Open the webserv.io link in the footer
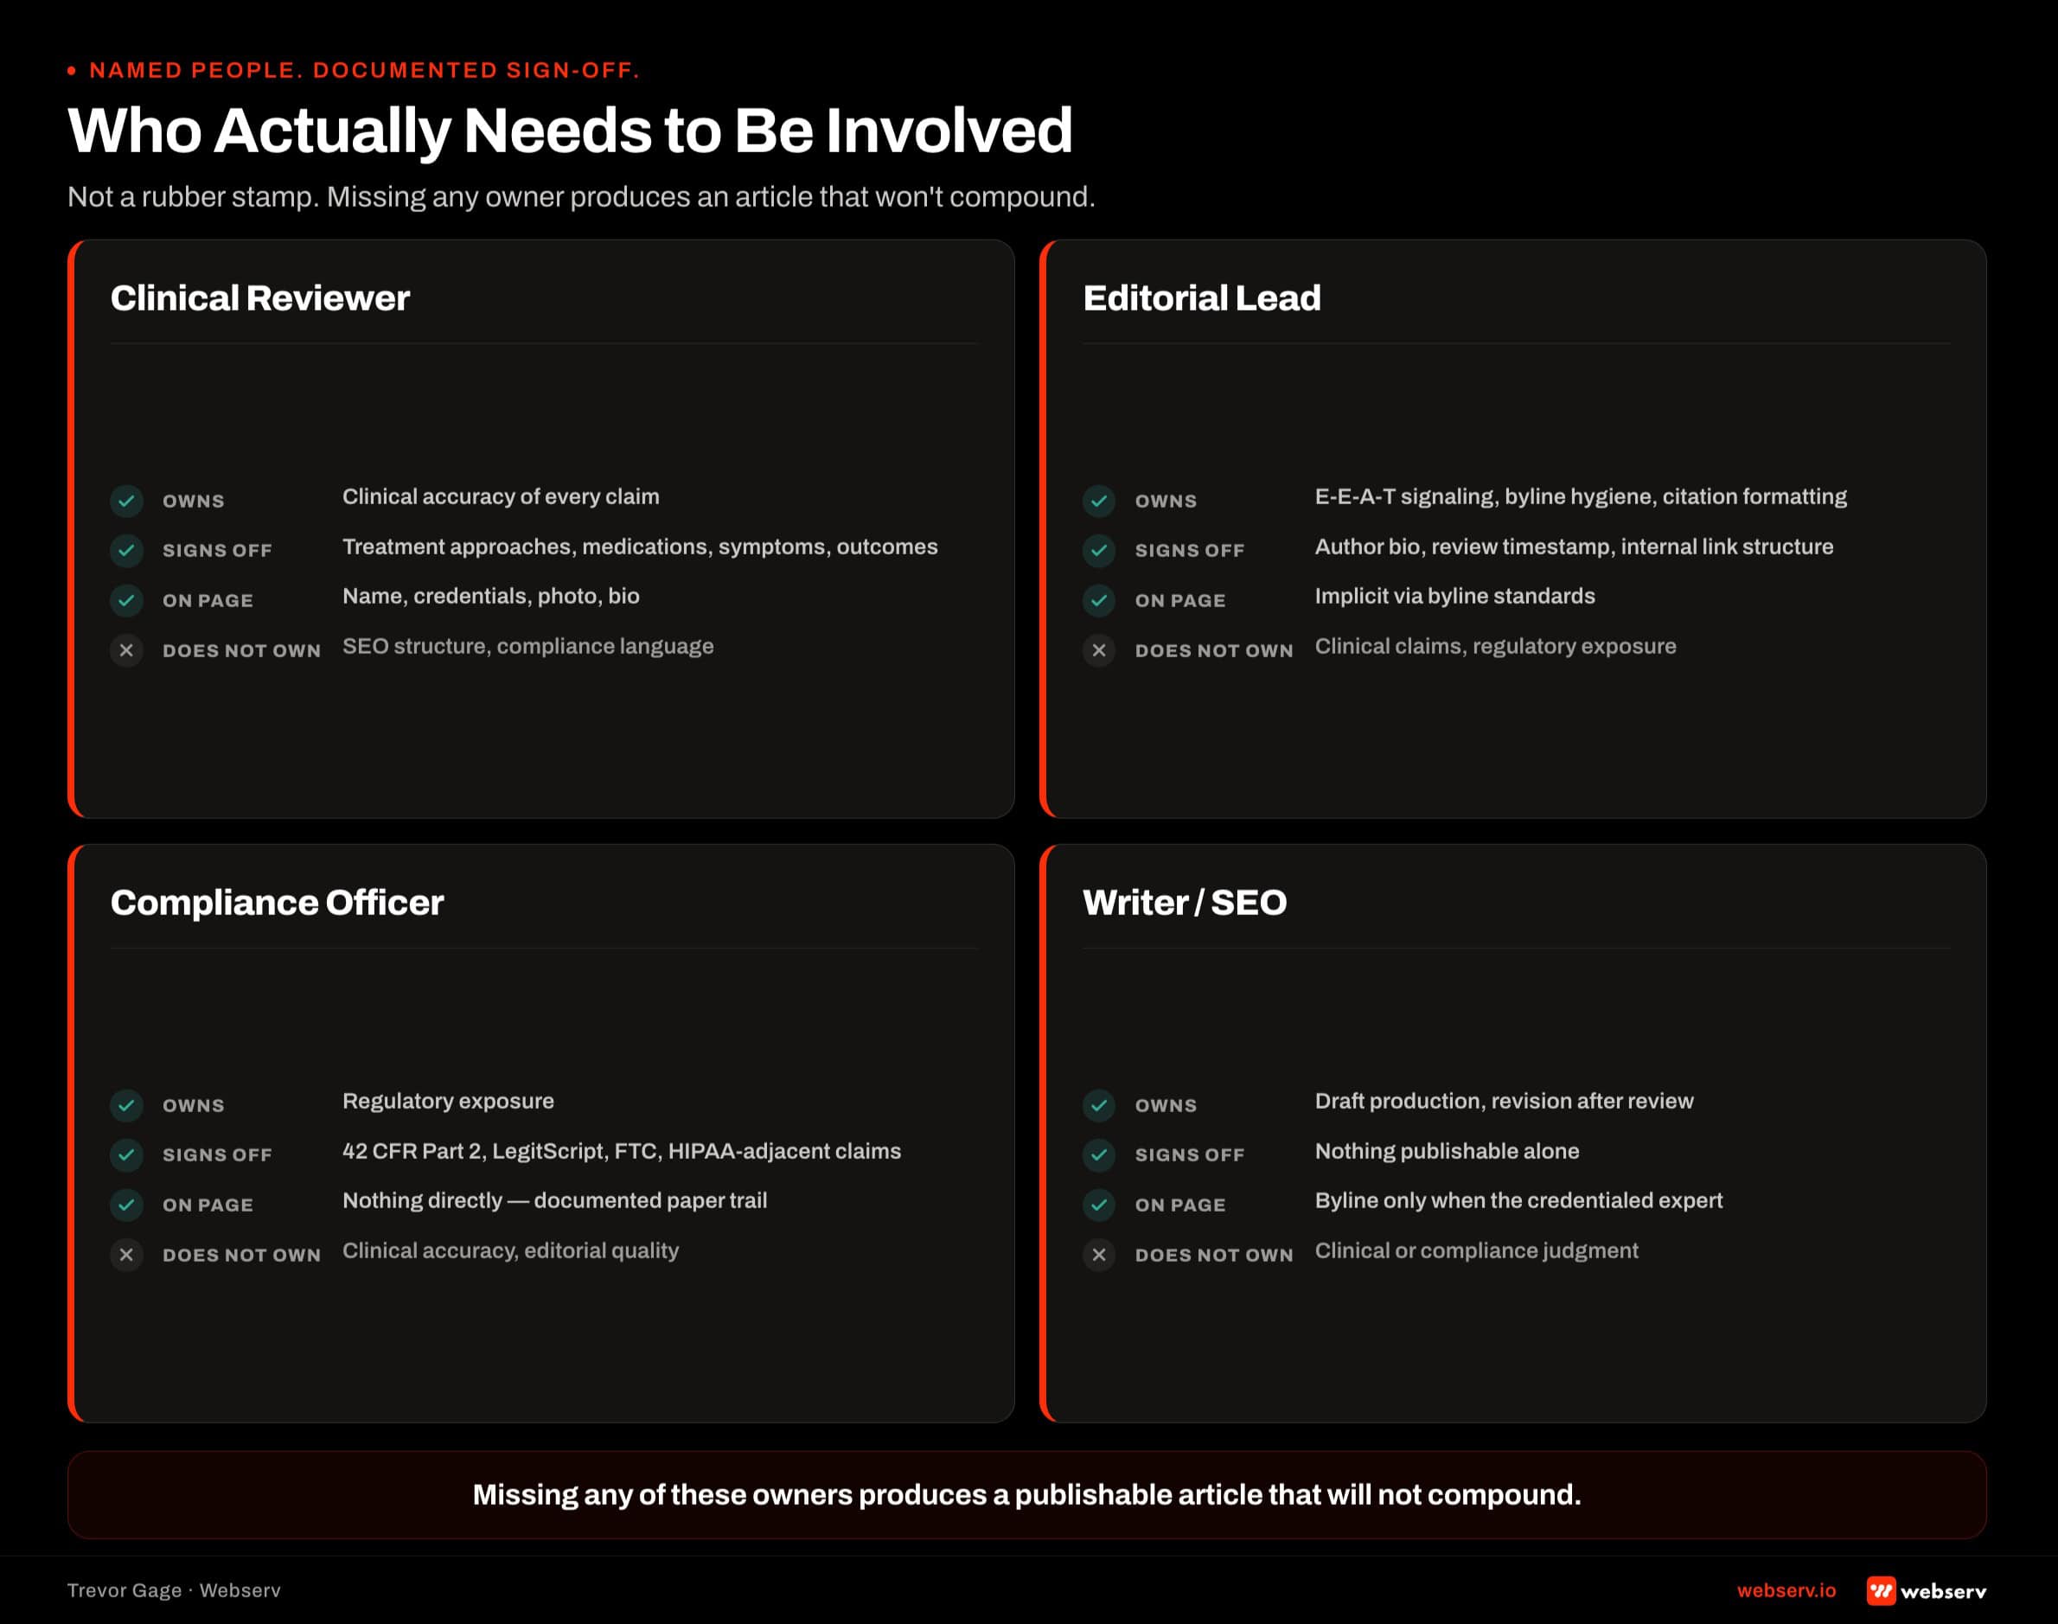 coord(1786,1591)
